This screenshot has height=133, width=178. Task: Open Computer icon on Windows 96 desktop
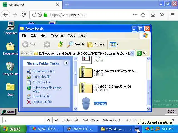pos(10,28)
